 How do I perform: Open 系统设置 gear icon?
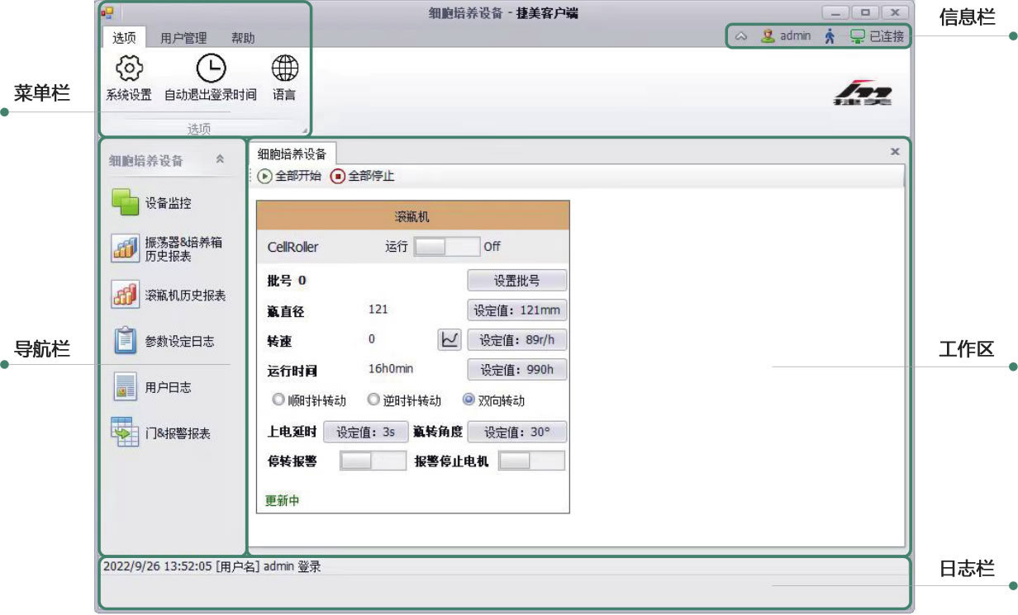click(x=128, y=68)
